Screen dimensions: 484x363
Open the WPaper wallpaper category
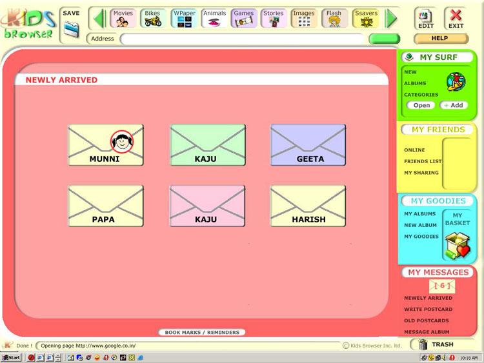pos(184,19)
